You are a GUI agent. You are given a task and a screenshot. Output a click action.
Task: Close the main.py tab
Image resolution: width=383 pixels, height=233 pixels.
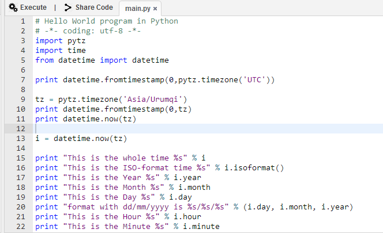[155, 9]
